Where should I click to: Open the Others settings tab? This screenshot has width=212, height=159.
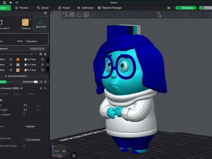[x=31, y=94]
